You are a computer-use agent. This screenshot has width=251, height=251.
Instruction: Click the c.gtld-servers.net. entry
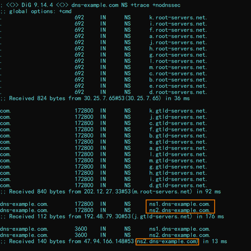[x=178, y=123]
